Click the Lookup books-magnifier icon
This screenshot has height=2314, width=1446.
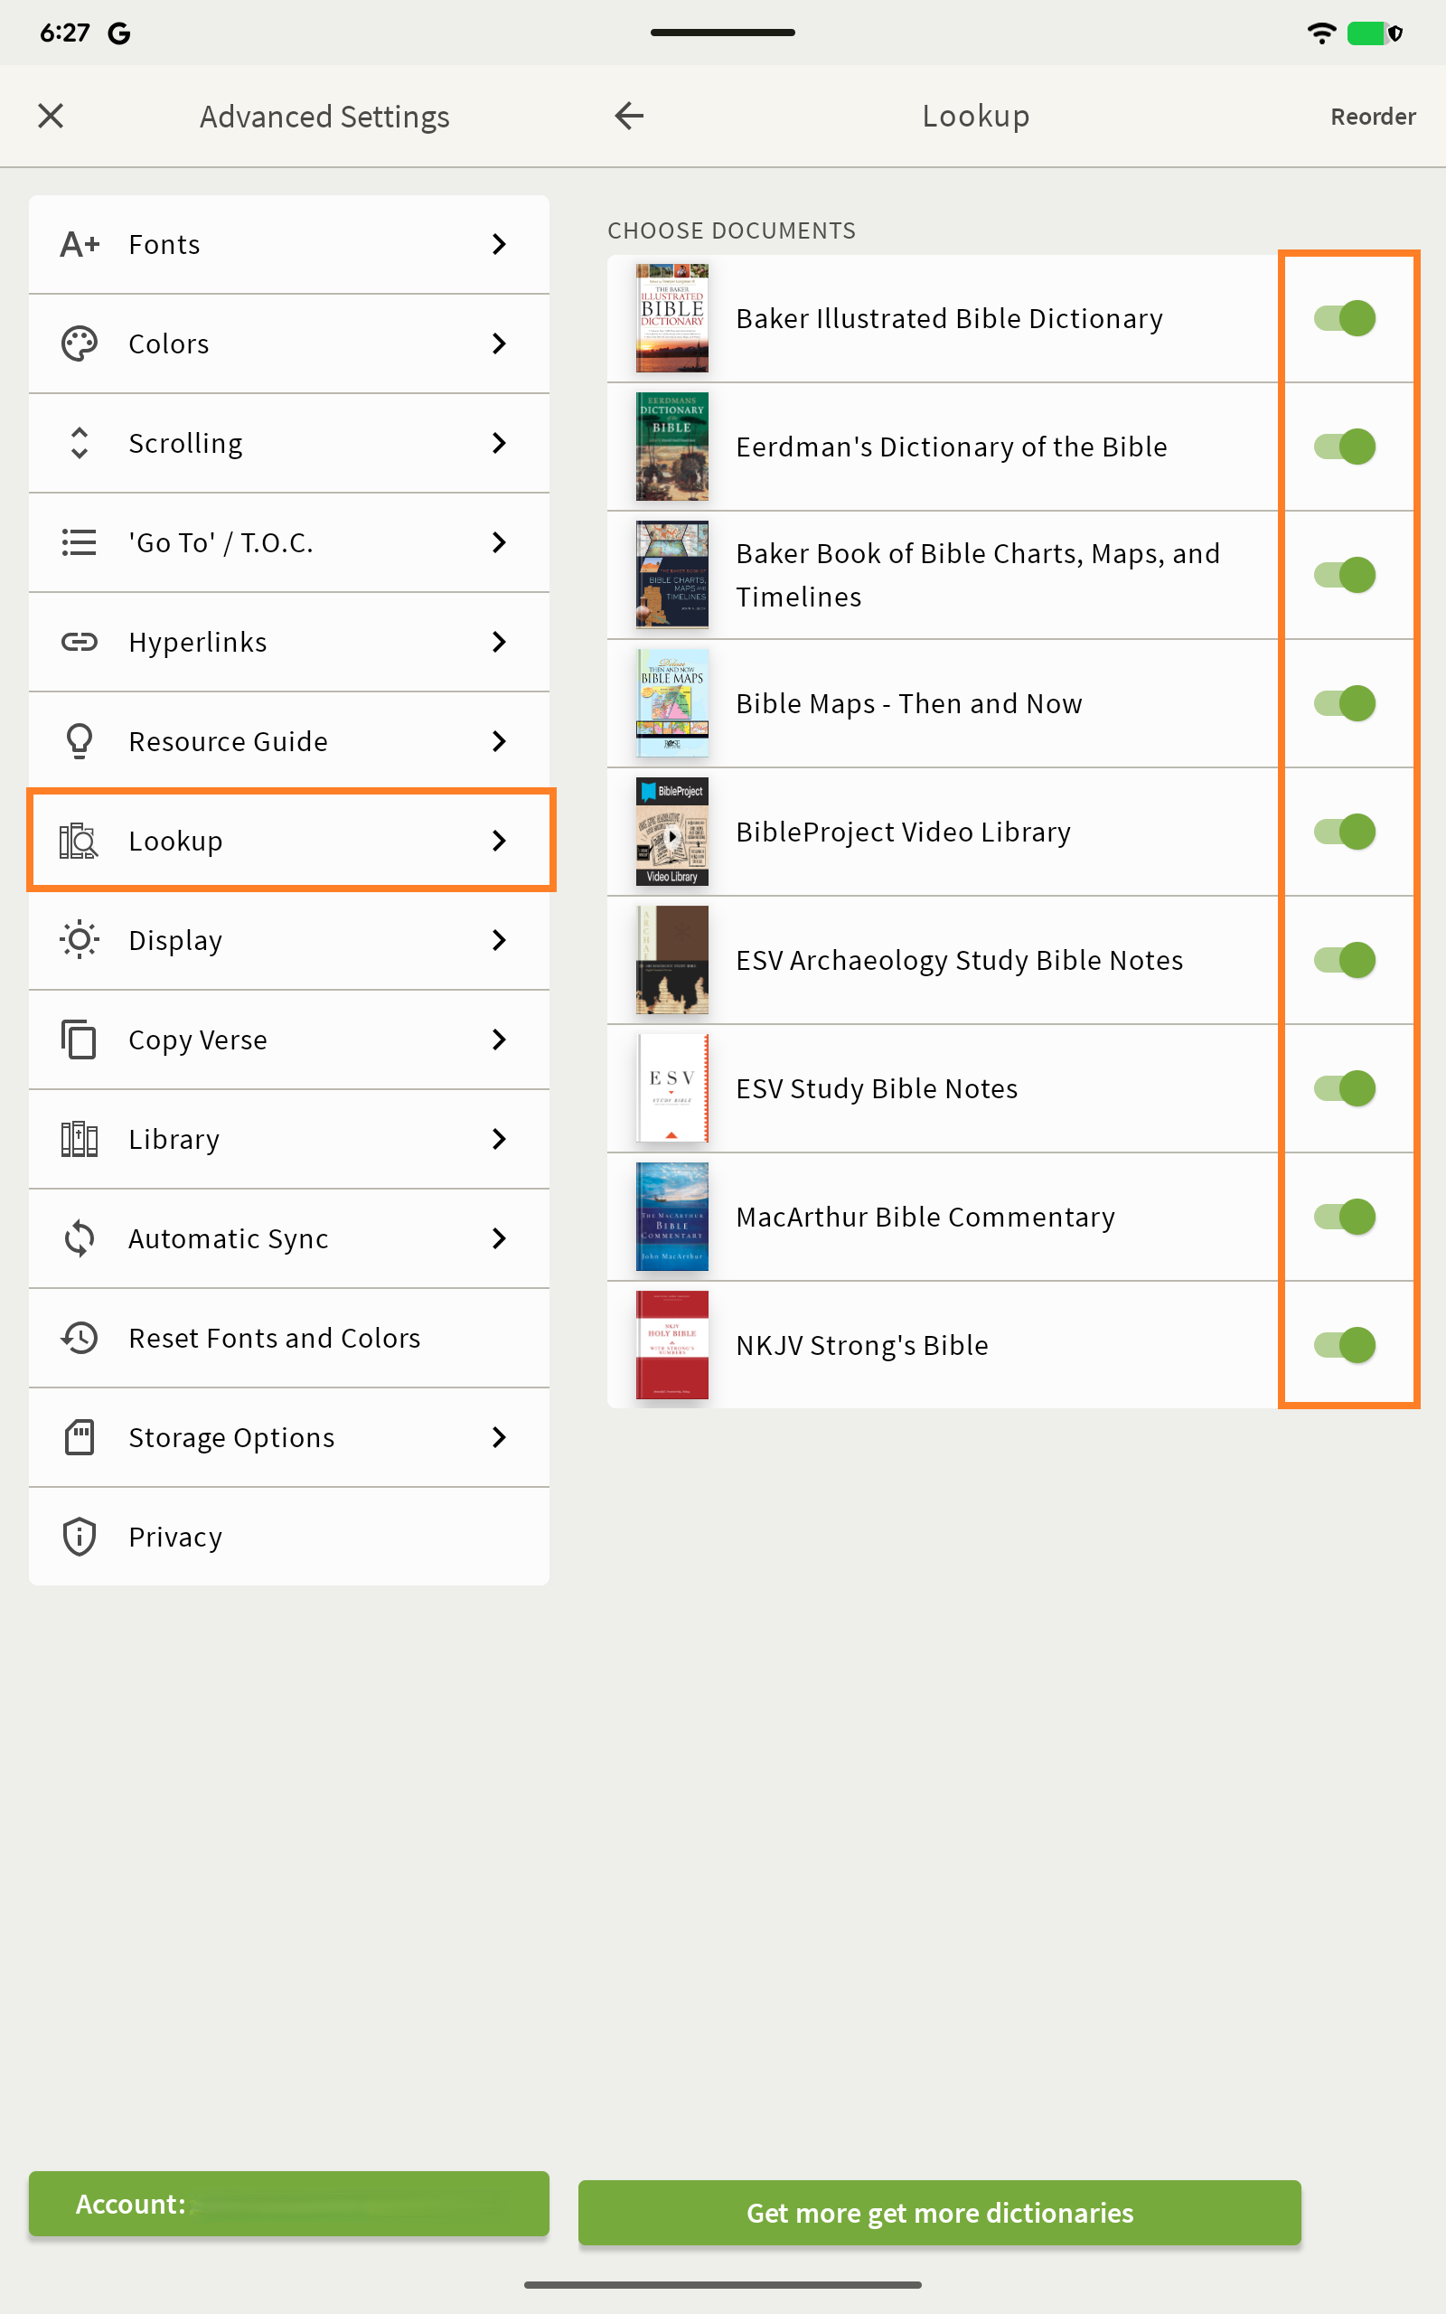point(80,842)
